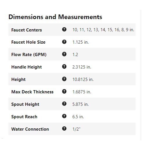Image resolution: width=148 pixels, height=148 pixels.
Task: Select the 5.875 in. spout height value
Action: 80,104
